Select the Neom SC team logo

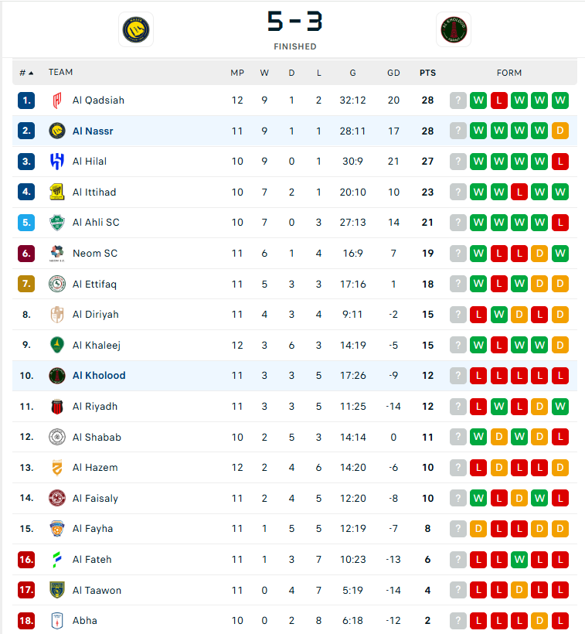57,253
